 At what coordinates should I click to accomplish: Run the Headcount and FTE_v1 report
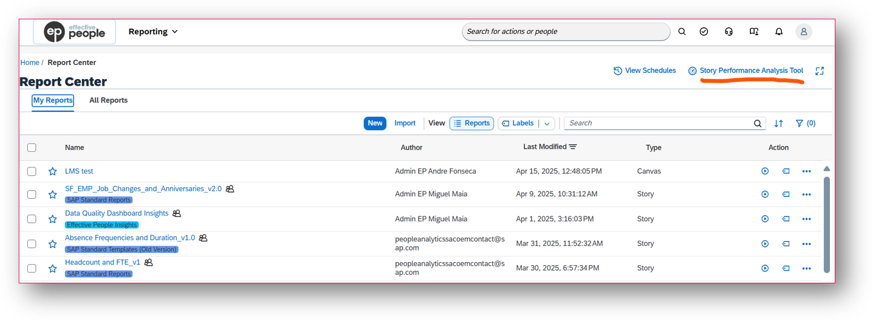(x=765, y=268)
